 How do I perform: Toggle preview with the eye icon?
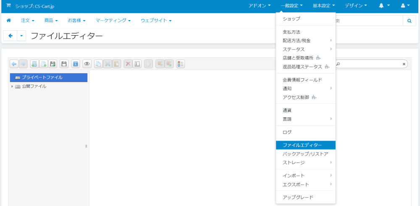[x=87, y=64]
